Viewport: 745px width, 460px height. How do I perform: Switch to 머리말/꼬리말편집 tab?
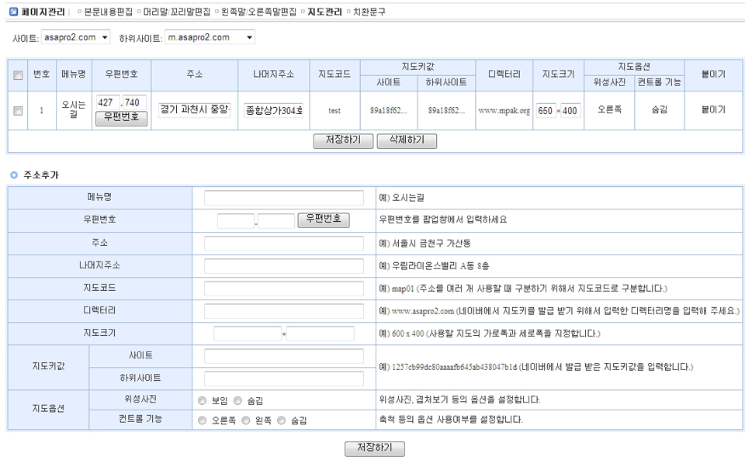[x=177, y=12]
